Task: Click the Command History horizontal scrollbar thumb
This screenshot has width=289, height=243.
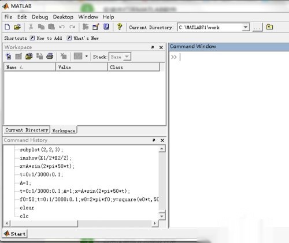Action: 44,223
